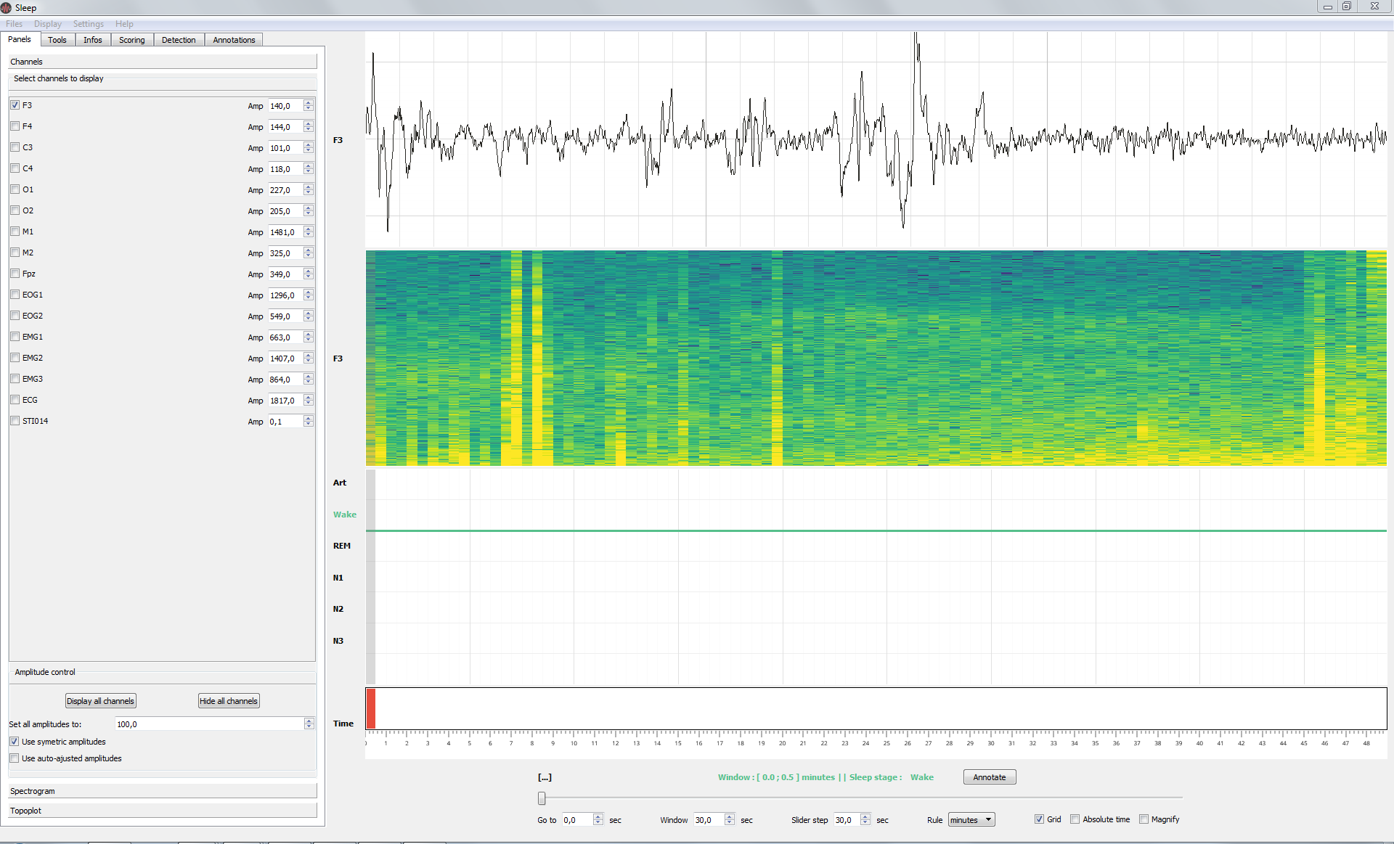1394x844 pixels.
Task: Click the Slider step stepper
Action: tap(865, 820)
